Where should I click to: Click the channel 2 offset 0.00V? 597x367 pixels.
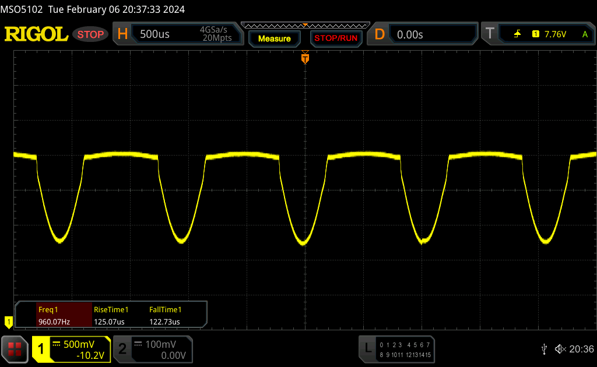pos(174,355)
